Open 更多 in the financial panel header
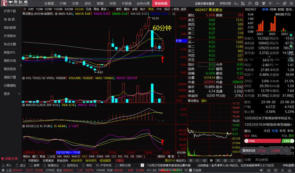This screenshot has height=173, width=295. point(290,9)
